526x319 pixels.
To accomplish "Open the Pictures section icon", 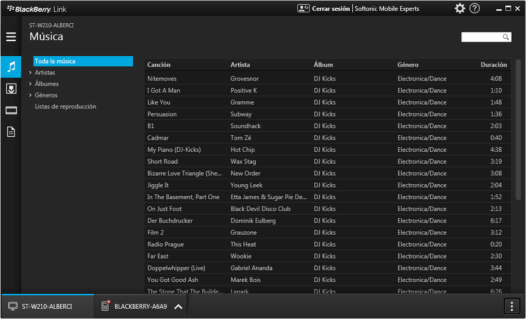I will click(11, 89).
